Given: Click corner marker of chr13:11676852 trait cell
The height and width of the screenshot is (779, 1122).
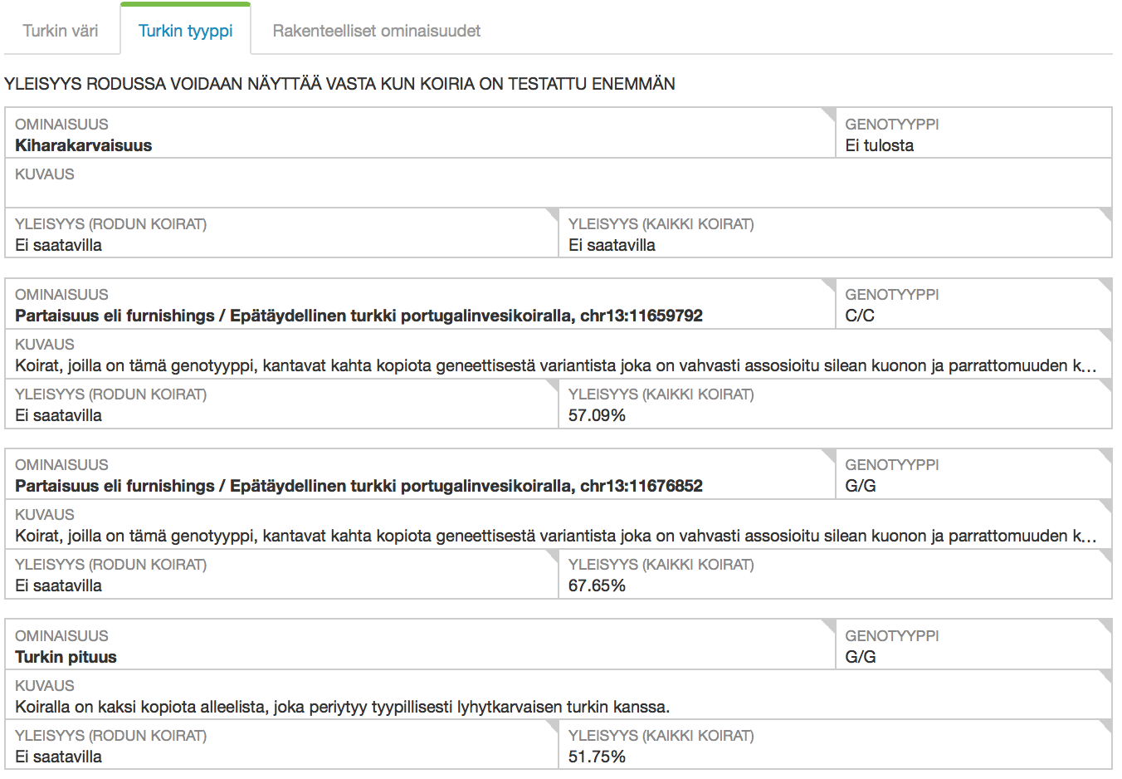Looking at the screenshot, I should point(829,454).
